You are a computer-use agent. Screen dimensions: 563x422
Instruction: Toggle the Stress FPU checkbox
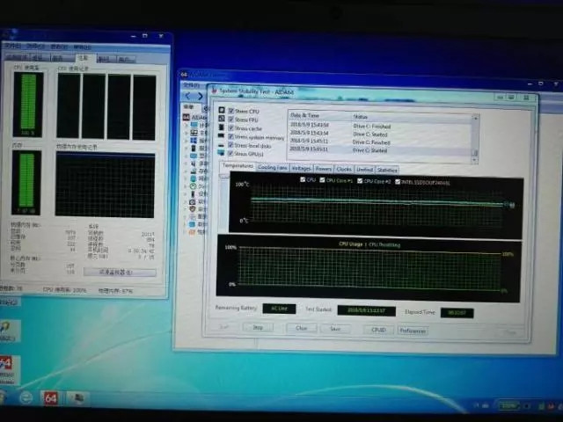click(x=231, y=120)
